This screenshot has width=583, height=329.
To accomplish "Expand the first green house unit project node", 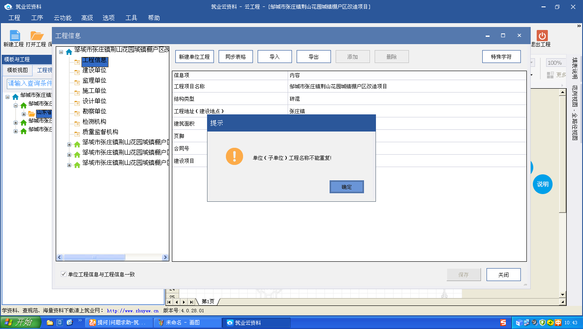I will pyautogui.click(x=69, y=144).
